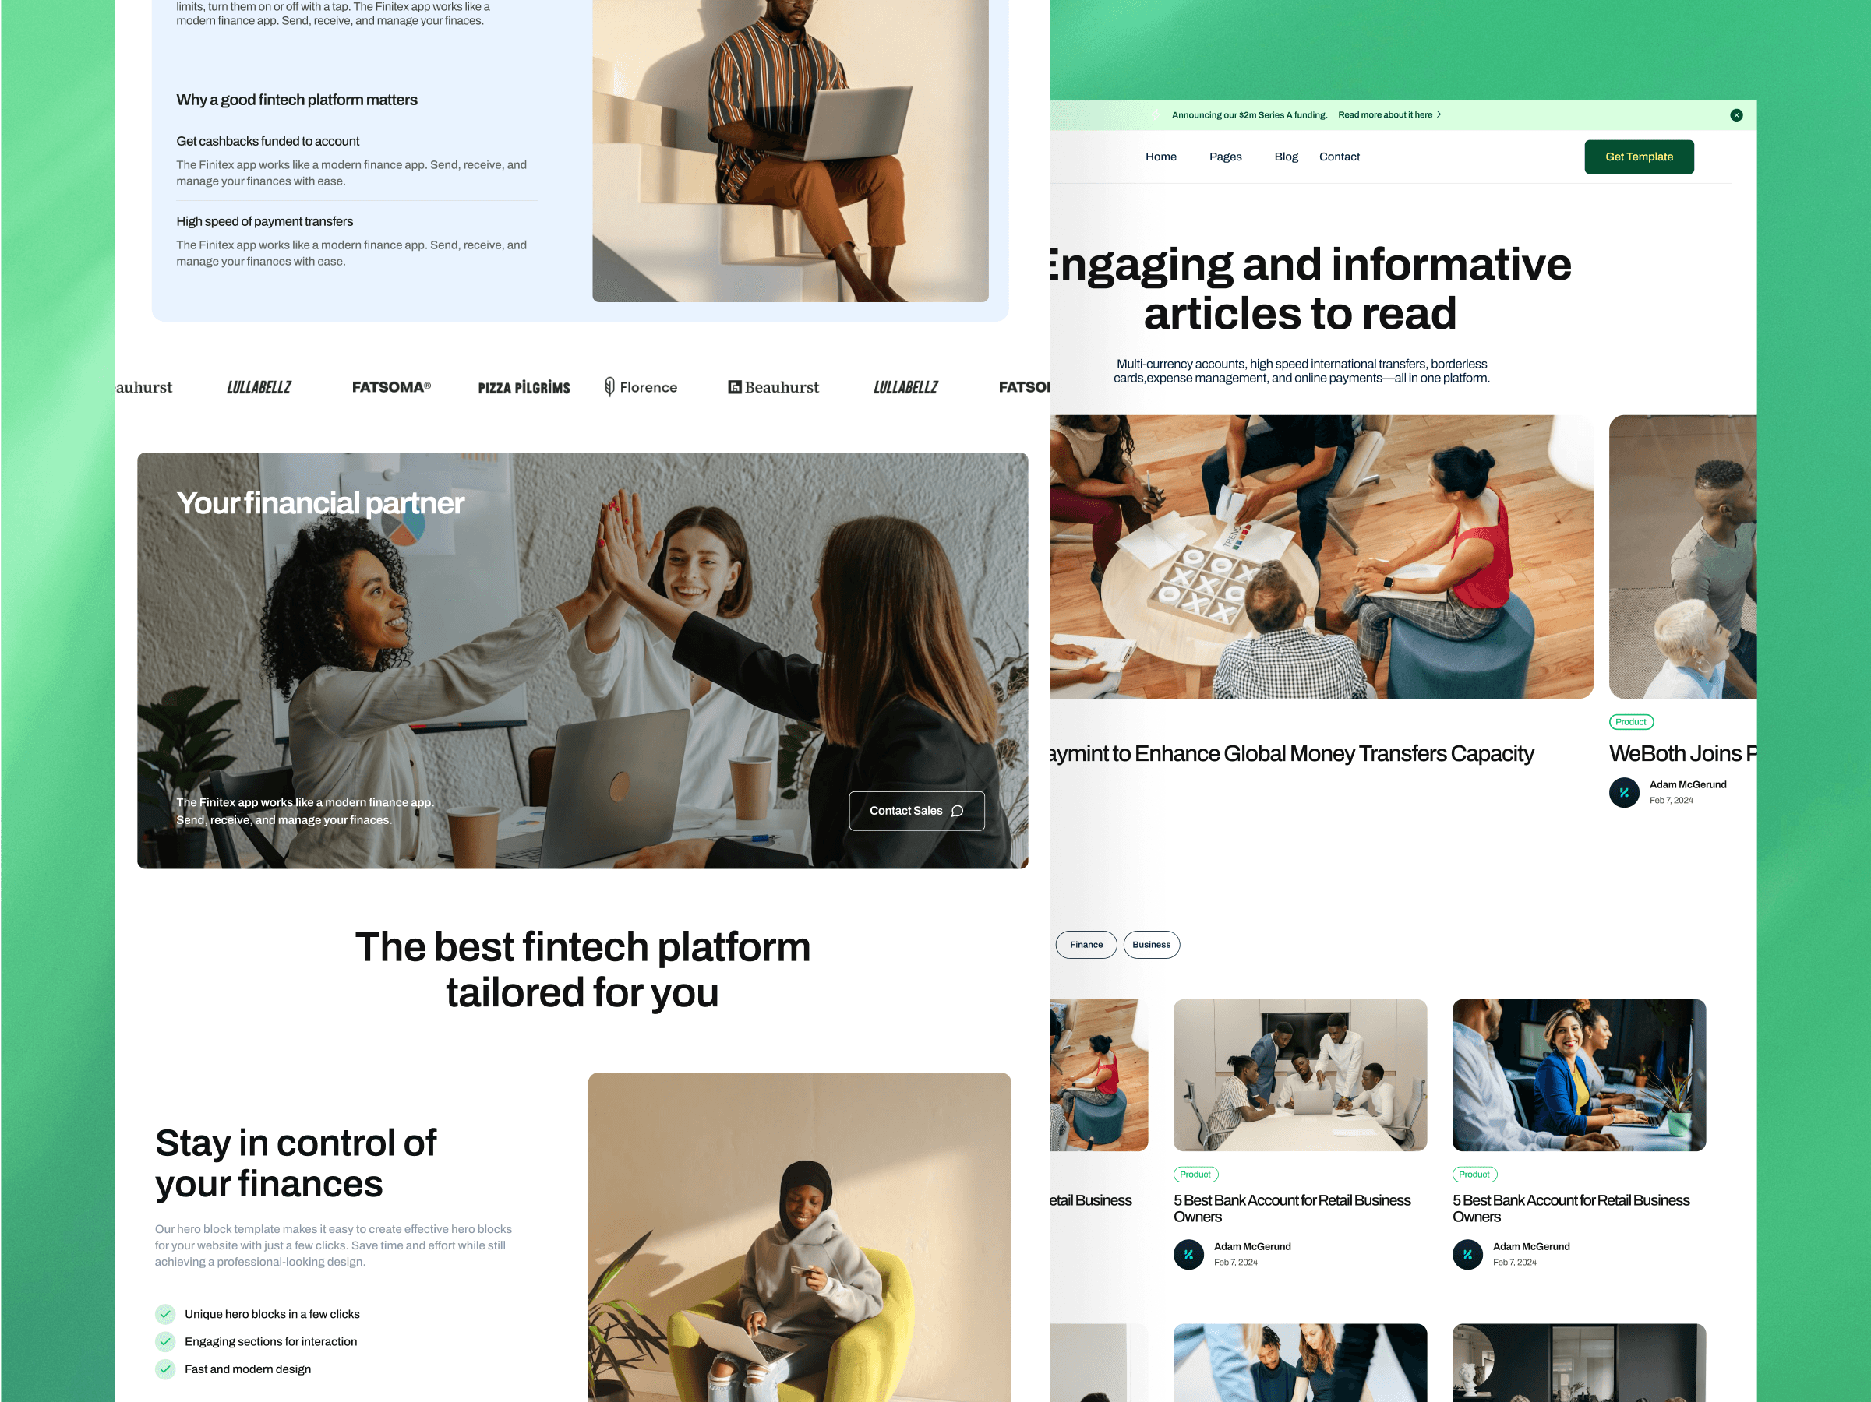Click the search/message icon on Contact Sales button
Viewport: 1871px width, 1402px height.
coord(959,810)
